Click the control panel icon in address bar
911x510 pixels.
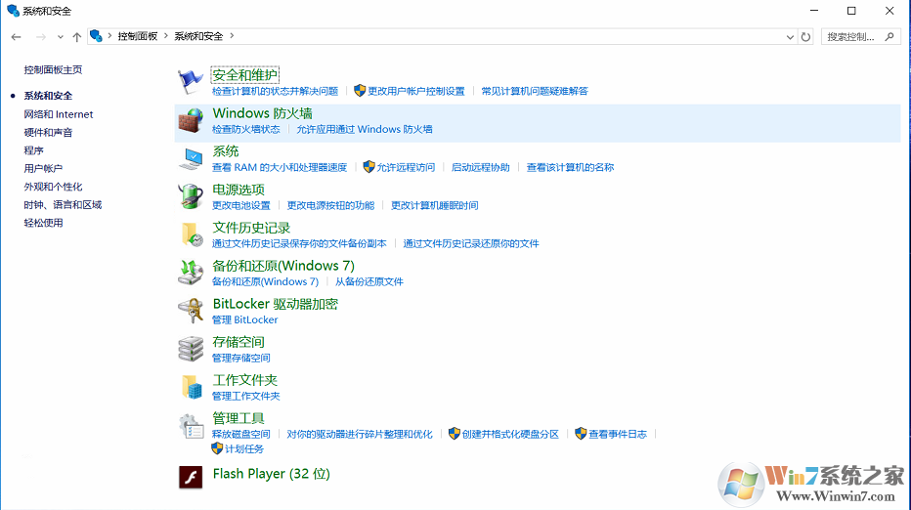tap(97, 36)
